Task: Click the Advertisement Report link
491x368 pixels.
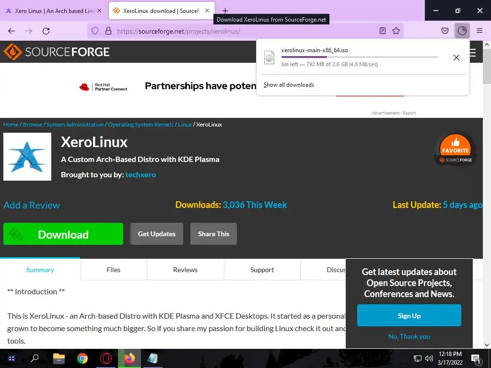Action: tap(394, 113)
